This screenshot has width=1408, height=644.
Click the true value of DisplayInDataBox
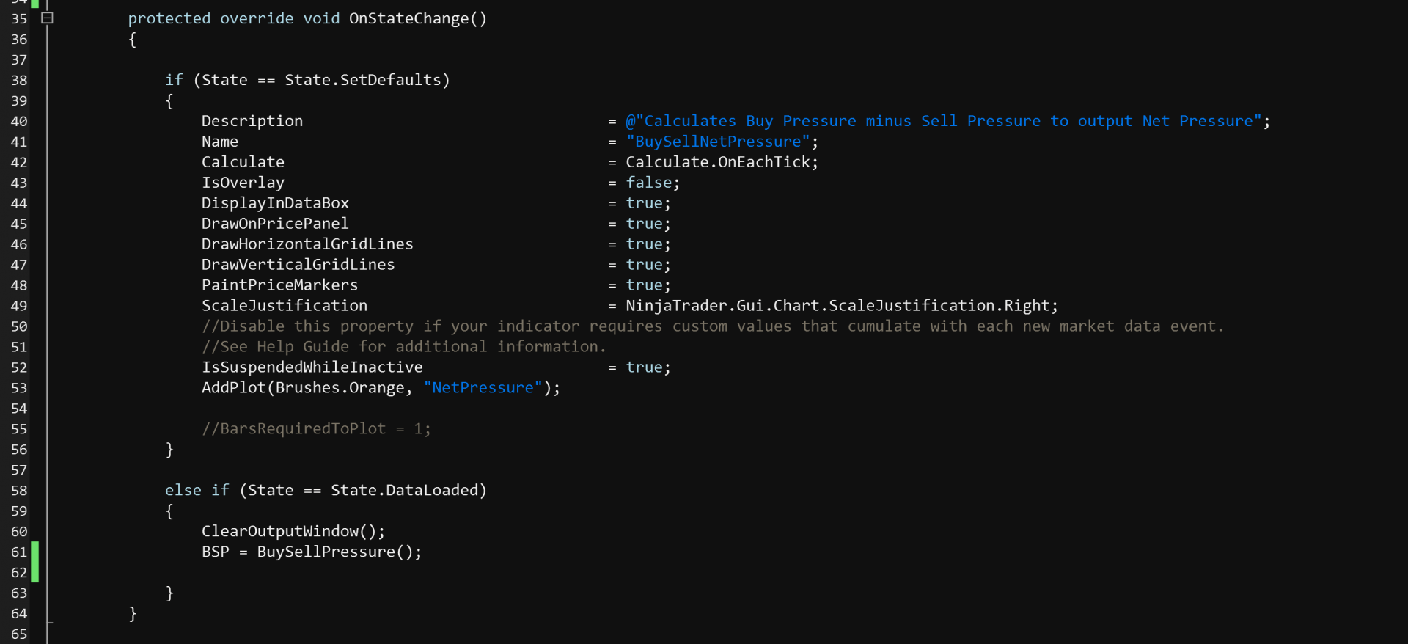(644, 203)
